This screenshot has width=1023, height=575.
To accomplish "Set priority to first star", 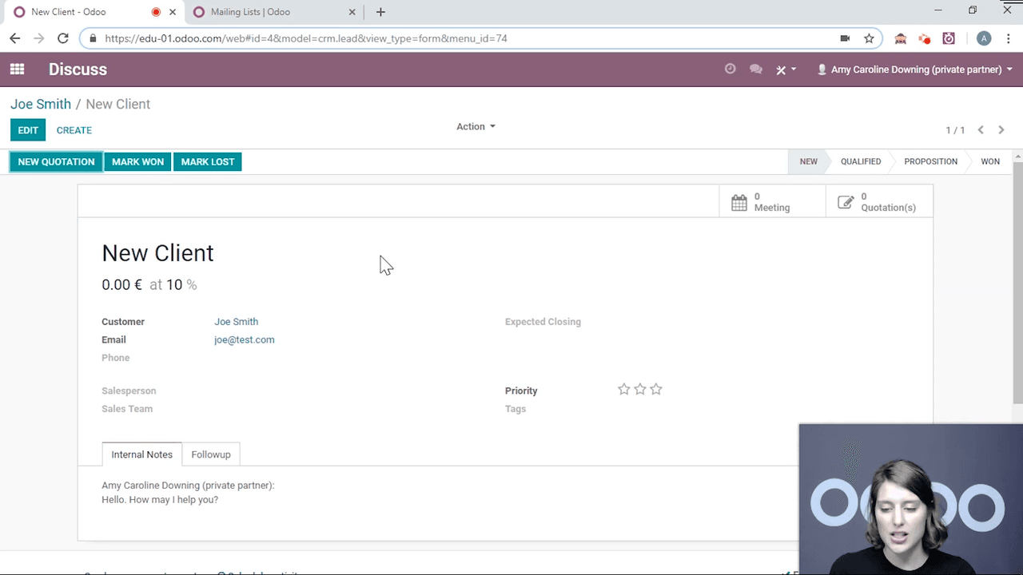I will click(x=624, y=390).
